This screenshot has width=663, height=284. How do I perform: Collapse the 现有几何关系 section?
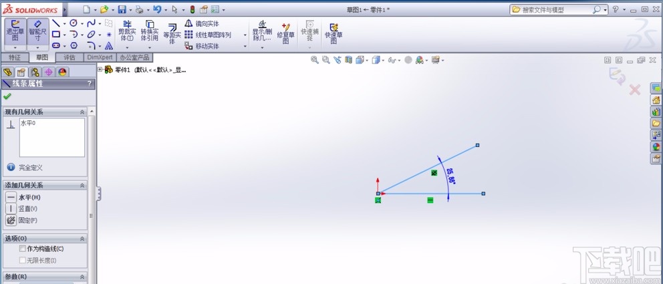click(x=82, y=112)
